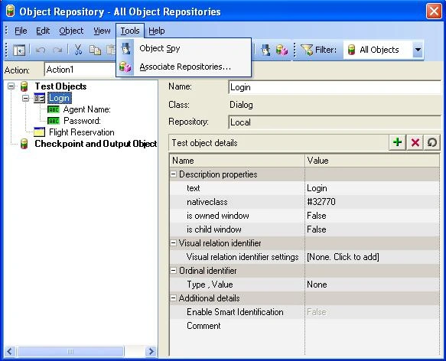Add description property with green plus
Image resolution: width=446 pixels, height=361 pixels.
tap(397, 142)
